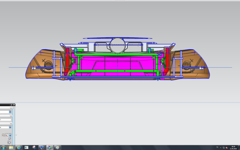
Task: Unmute the system speaker icon
Action: [x=226, y=147]
